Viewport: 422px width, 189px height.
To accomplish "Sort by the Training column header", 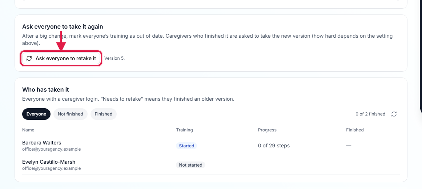I will click(x=184, y=130).
